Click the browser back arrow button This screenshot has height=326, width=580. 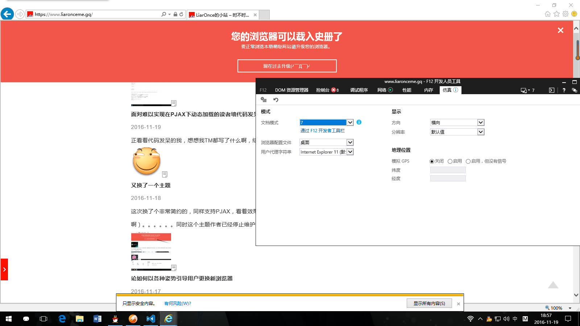point(7,14)
